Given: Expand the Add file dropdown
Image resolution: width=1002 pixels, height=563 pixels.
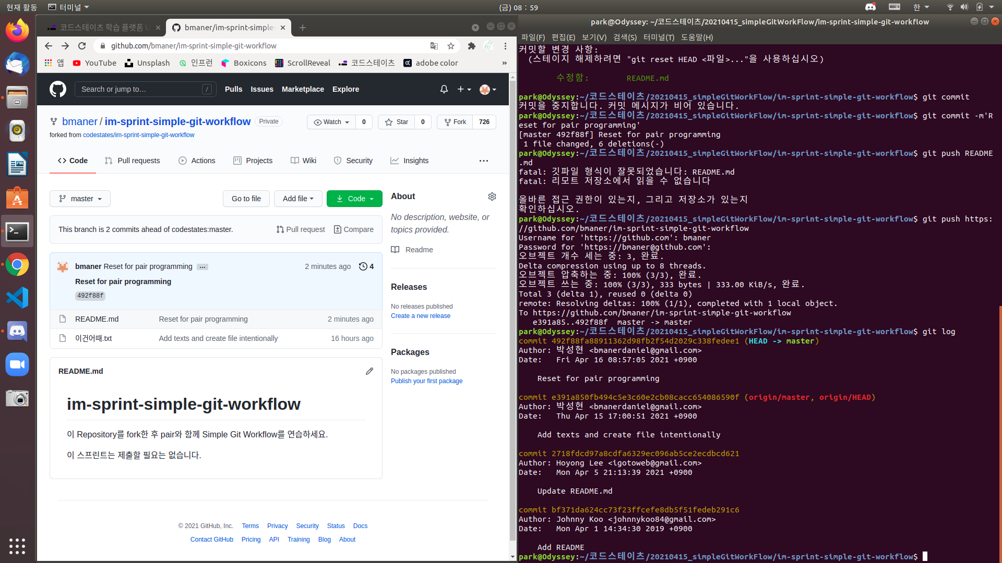Looking at the screenshot, I should click(298, 199).
